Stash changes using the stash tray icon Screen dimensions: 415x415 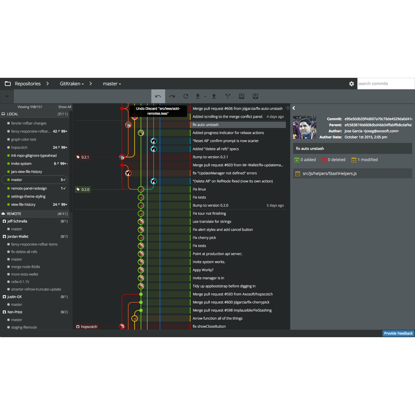[x=241, y=96]
